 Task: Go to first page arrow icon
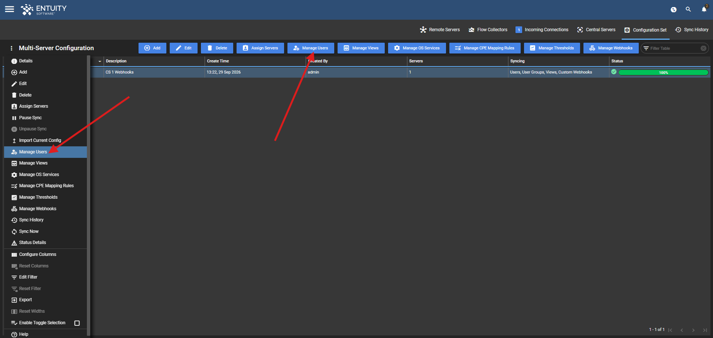[x=670, y=330]
